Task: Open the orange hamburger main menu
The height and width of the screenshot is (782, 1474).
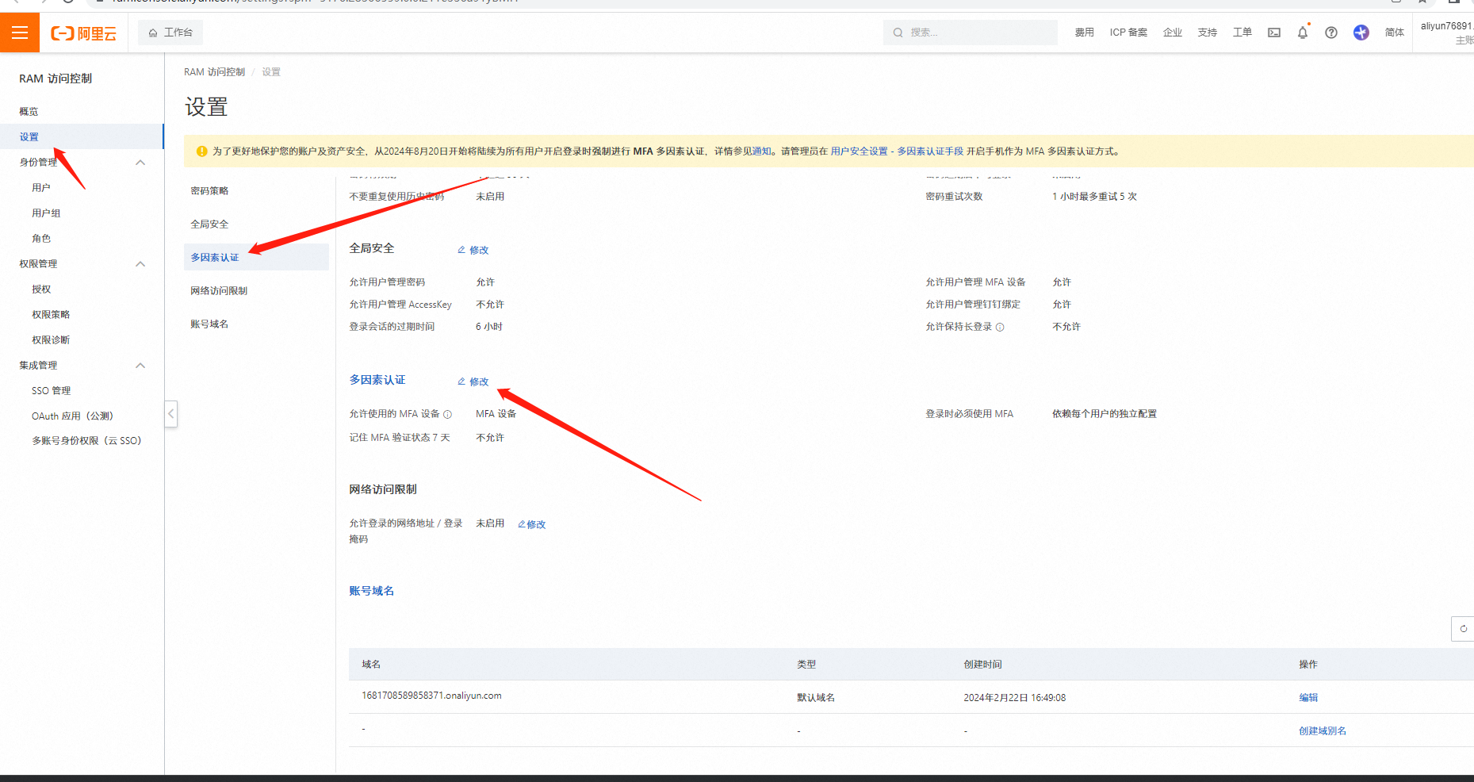Action: [20, 33]
